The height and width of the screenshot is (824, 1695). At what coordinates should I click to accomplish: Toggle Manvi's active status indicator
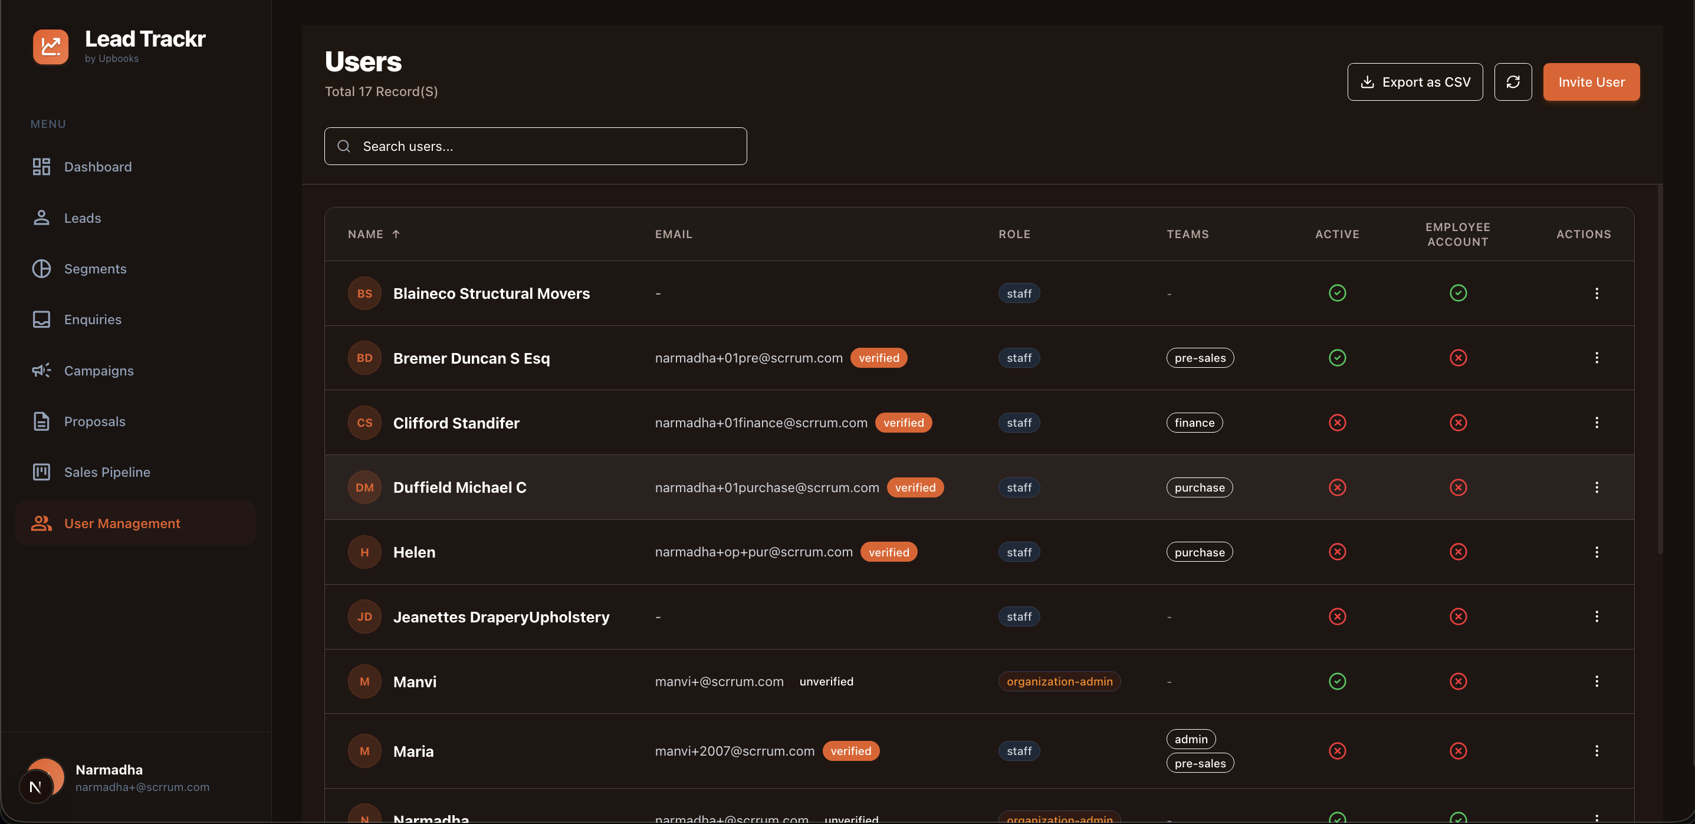point(1337,681)
